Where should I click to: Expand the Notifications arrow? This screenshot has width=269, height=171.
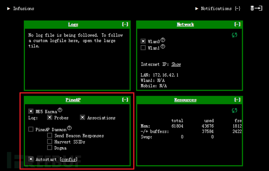[x=197, y=9]
